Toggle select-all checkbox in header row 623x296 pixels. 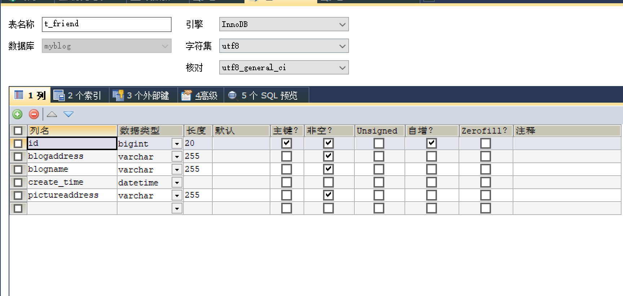tap(18, 130)
